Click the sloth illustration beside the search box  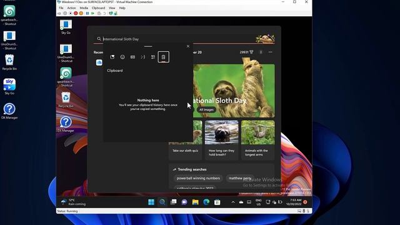pos(265,39)
